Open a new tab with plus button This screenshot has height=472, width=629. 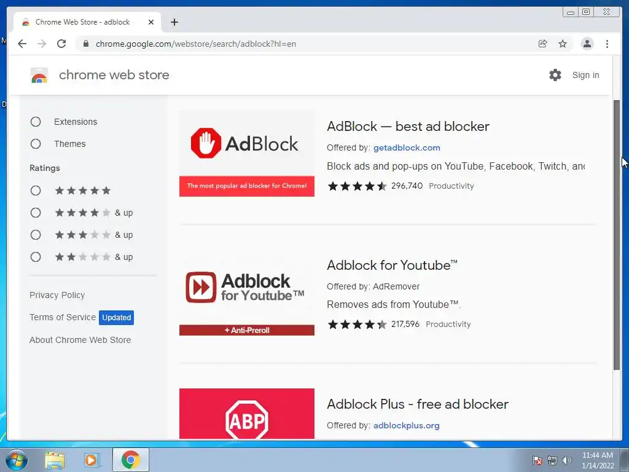point(174,22)
